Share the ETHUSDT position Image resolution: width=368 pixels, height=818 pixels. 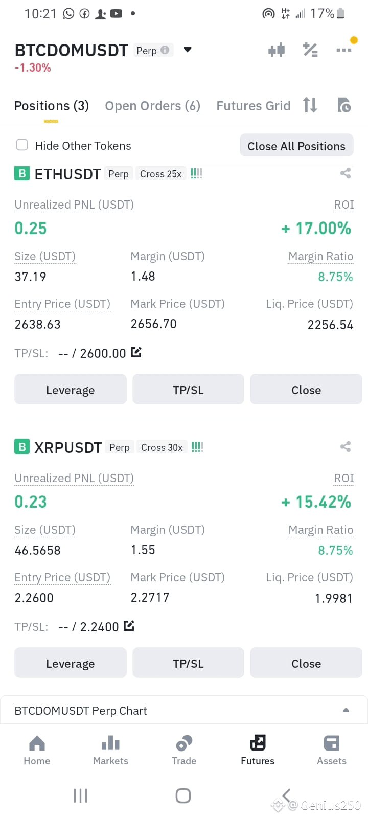346,173
